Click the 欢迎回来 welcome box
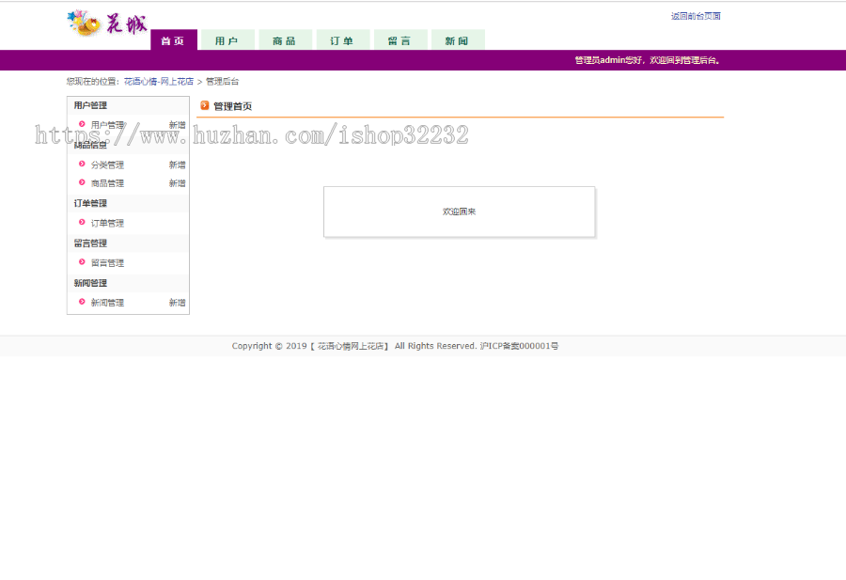 459,212
